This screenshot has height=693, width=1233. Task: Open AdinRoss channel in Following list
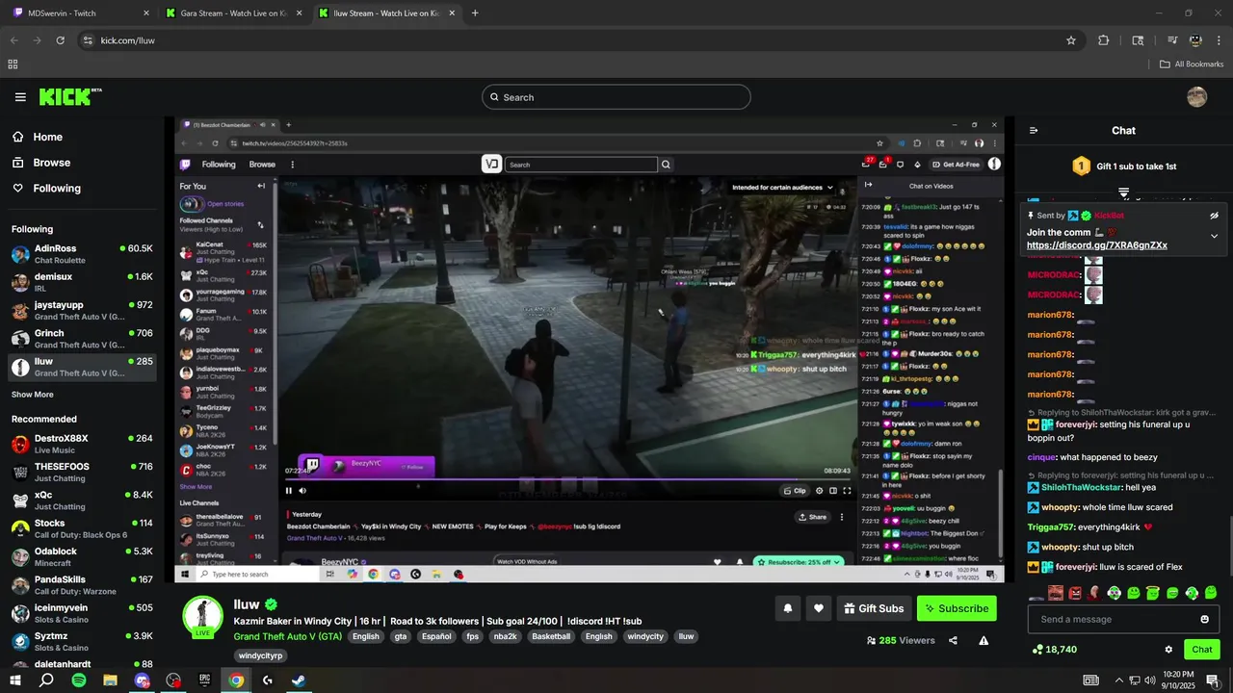click(x=82, y=254)
